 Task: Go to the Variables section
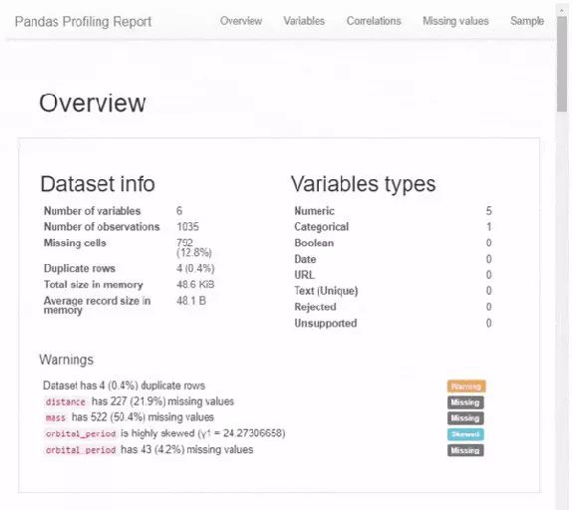click(x=304, y=21)
